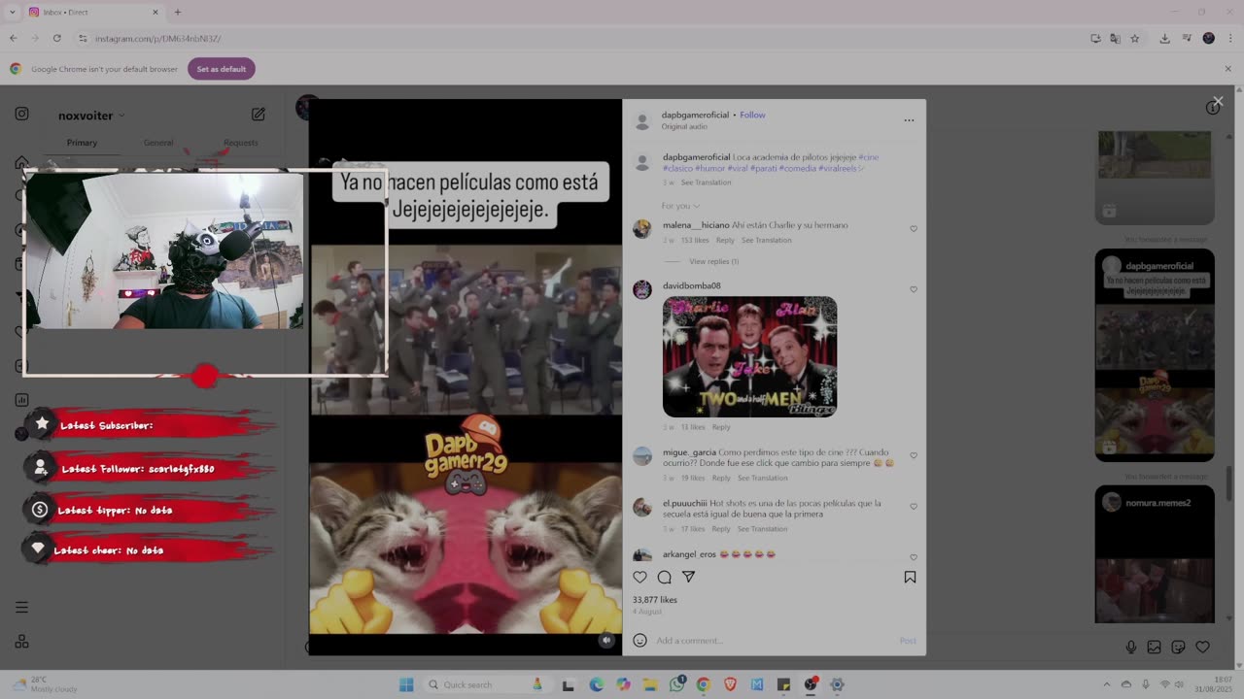1244x699 pixels.
Task: Share the post with the paper plane icon
Action: coord(688,577)
